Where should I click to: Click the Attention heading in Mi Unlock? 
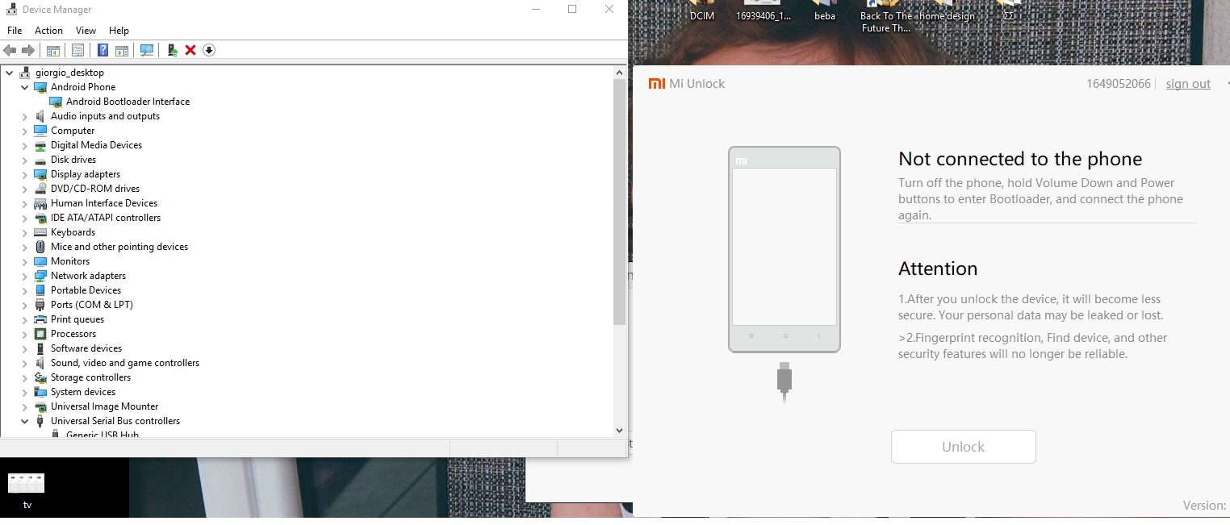(938, 269)
